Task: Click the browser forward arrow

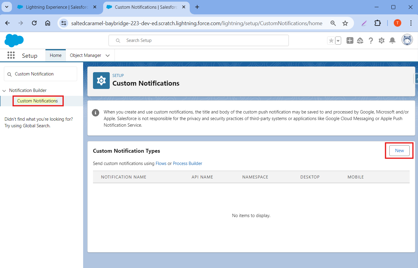Action: [21, 23]
